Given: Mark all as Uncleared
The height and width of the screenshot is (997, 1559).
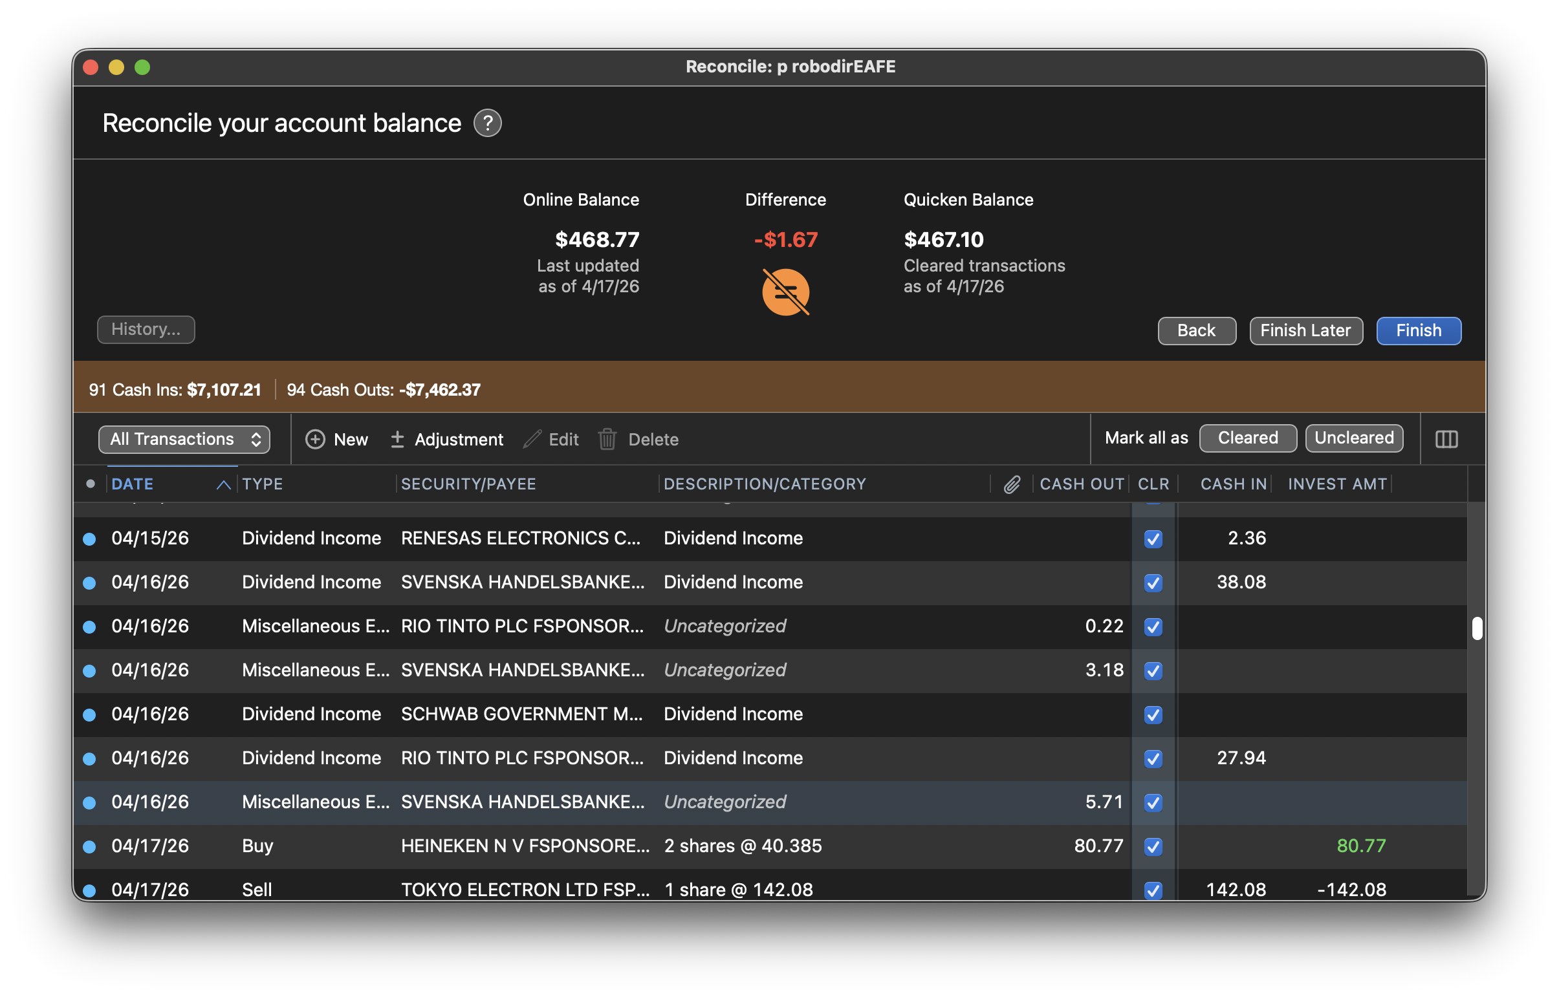Looking at the screenshot, I should (x=1353, y=438).
